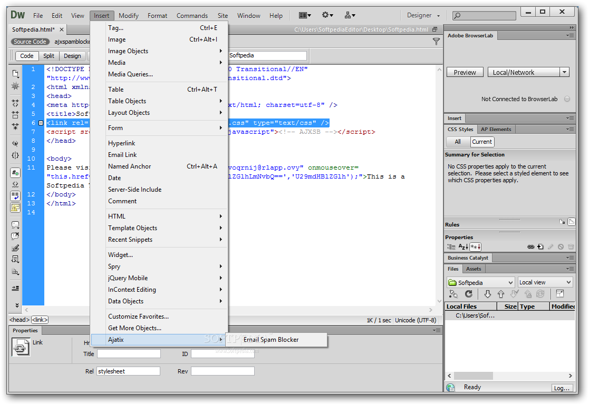This screenshot has height=405, width=589.
Task: Click the Connect to remote server icon
Action: (453, 294)
